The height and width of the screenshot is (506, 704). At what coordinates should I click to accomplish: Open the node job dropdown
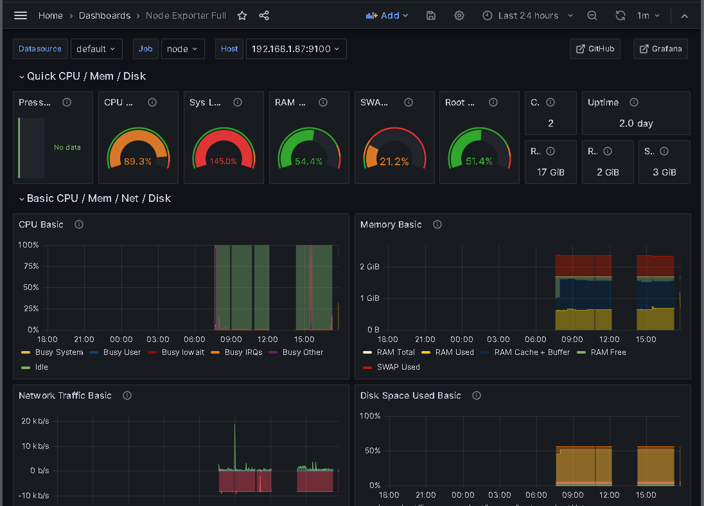tap(182, 49)
